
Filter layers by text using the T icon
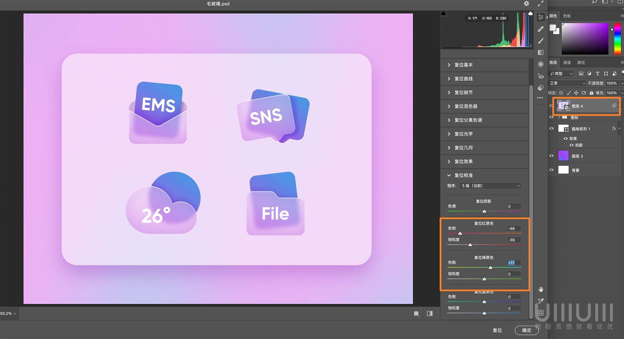597,74
